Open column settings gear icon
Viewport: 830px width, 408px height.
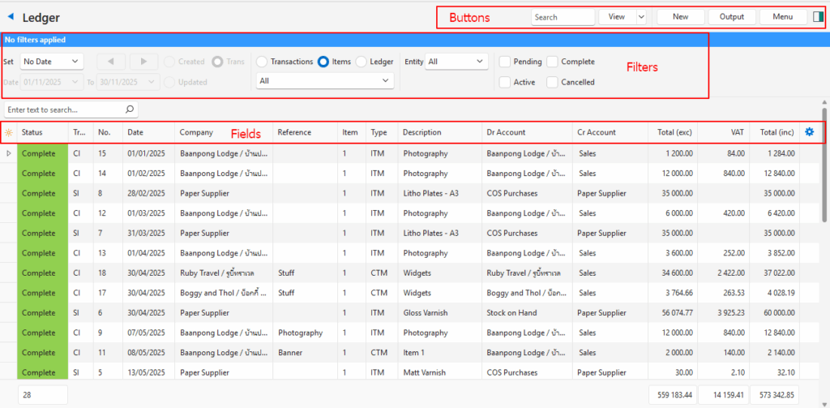[x=809, y=132]
